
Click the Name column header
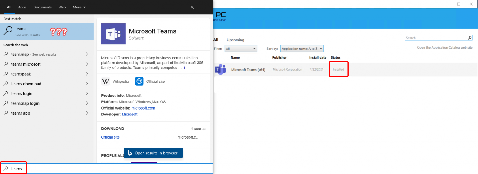235,57
